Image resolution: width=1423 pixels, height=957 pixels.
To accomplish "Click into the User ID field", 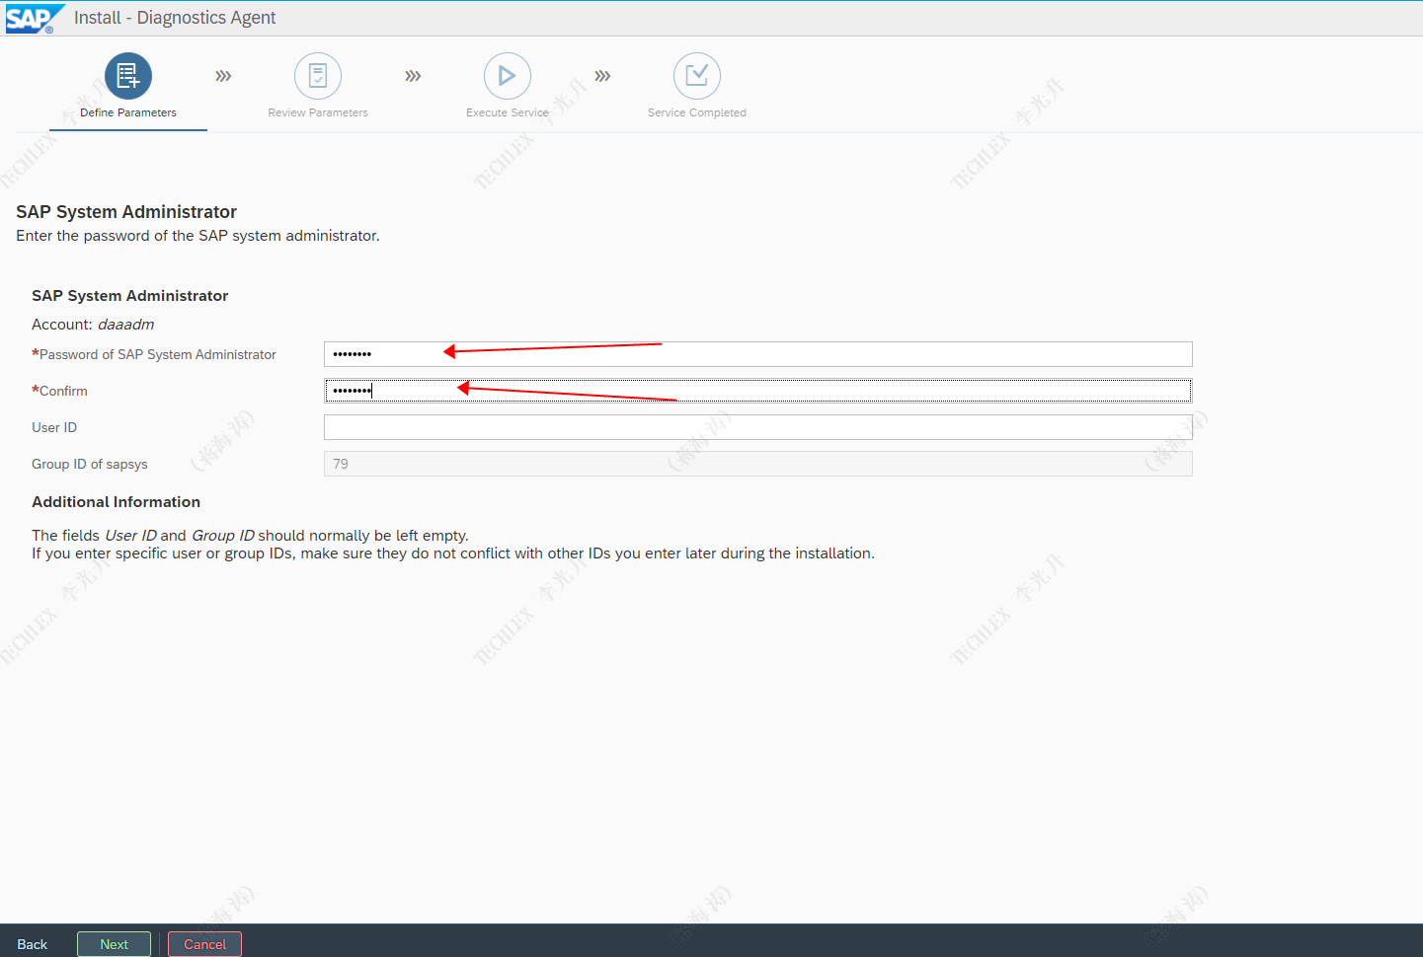I will 758,427.
